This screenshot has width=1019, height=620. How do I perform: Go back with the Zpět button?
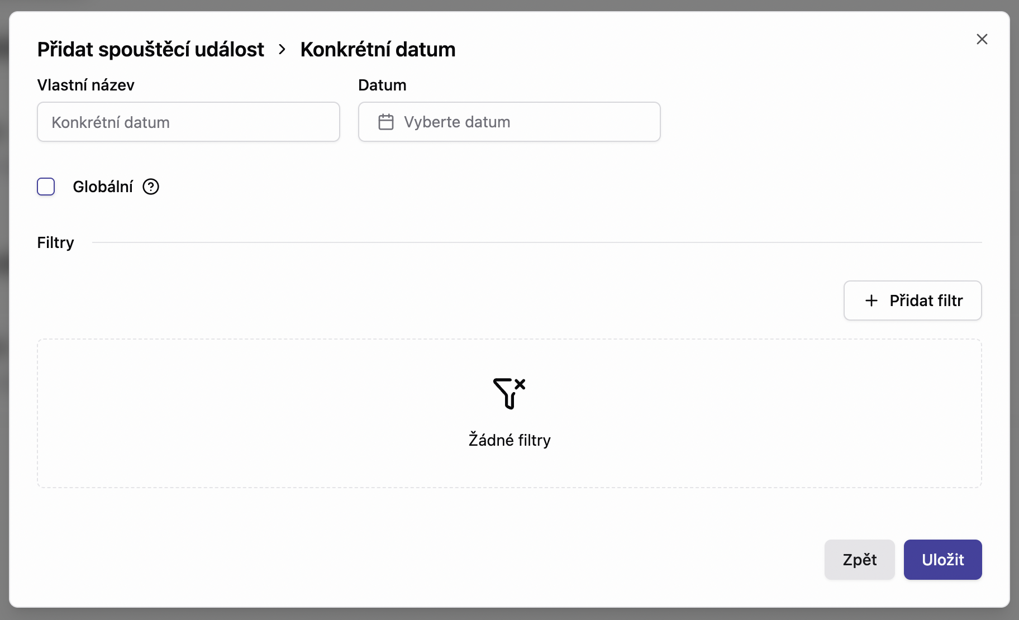coord(859,560)
